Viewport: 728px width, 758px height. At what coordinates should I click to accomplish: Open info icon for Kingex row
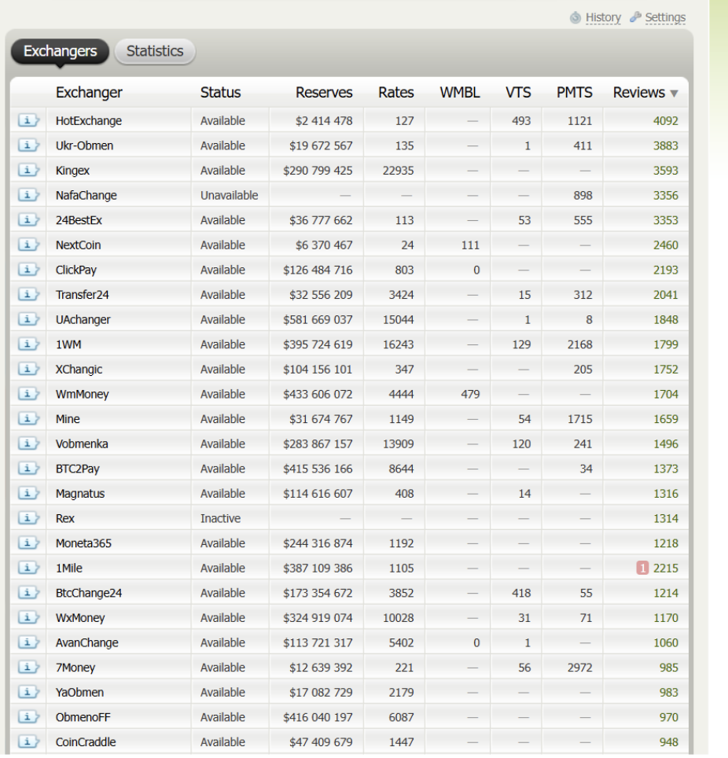pos(28,171)
